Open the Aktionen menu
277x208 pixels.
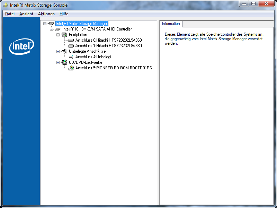click(46, 14)
